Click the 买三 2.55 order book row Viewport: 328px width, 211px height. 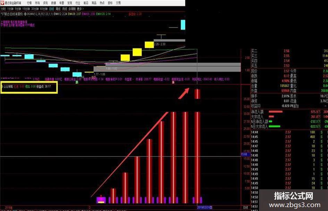[289, 56]
